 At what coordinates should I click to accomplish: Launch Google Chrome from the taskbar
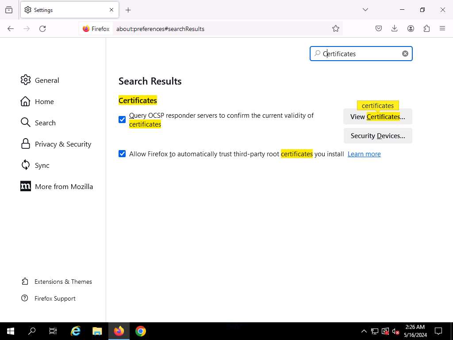[x=141, y=331]
